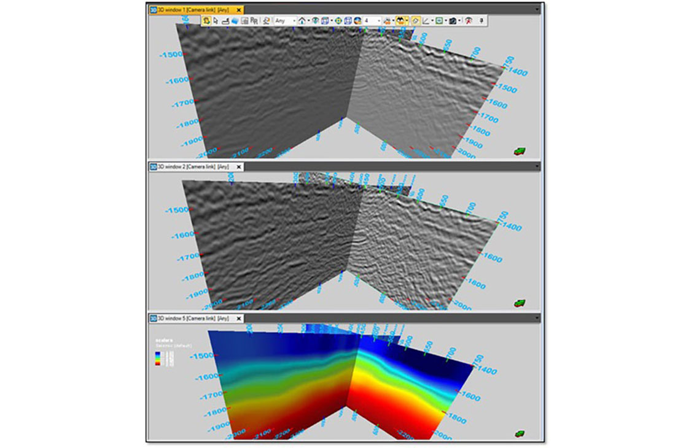The image size is (694, 448).
Task: Click the green compass arrow in window 5
Action: pyautogui.click(x=520, y=433)
